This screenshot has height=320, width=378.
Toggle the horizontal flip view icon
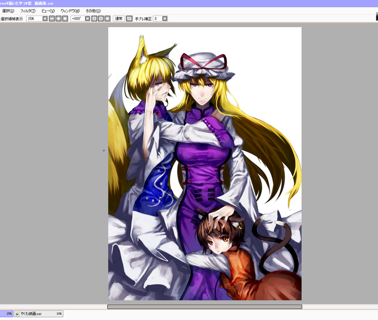pyautogui.click(x=129, y=18)
